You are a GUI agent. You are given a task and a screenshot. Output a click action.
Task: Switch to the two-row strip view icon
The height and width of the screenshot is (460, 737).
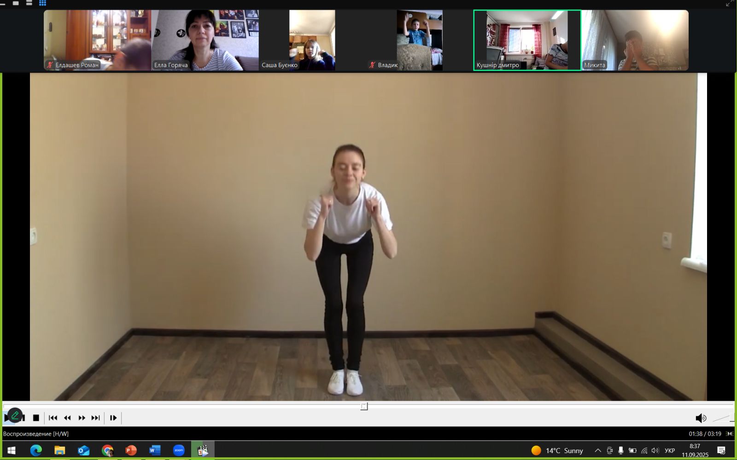tap(29, 3)
